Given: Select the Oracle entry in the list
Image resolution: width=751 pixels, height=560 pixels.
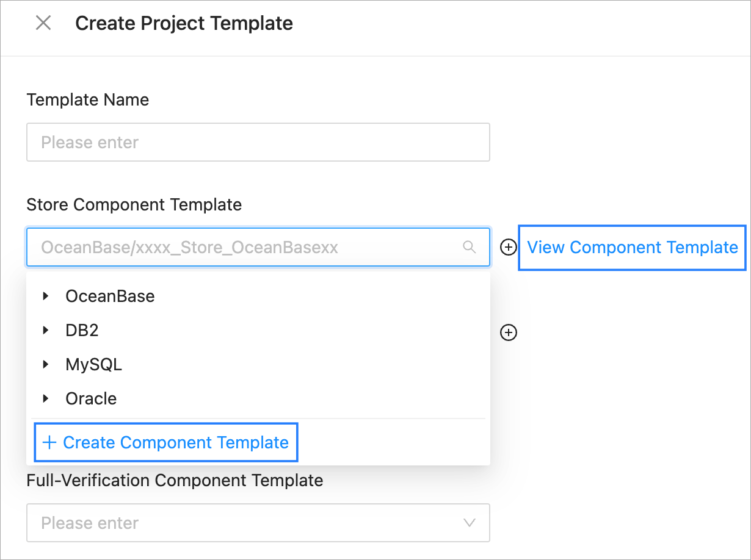Looking at the screenshot, I should (91, 399).
